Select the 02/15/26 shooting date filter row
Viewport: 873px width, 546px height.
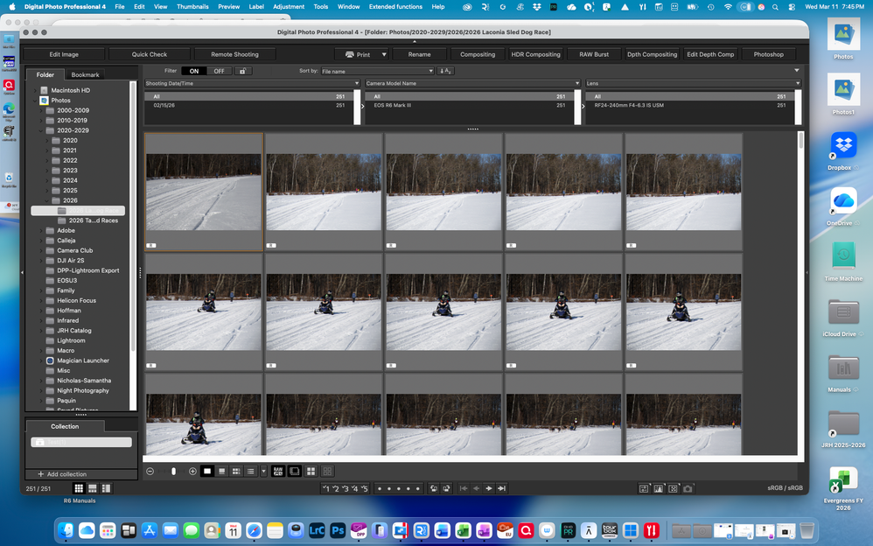click(x=249, y=105)
